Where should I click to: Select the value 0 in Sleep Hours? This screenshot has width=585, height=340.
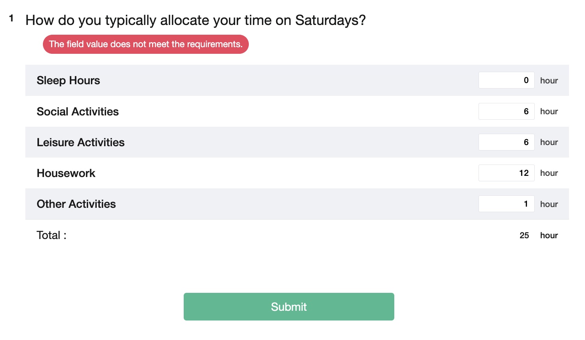(526, 80)
